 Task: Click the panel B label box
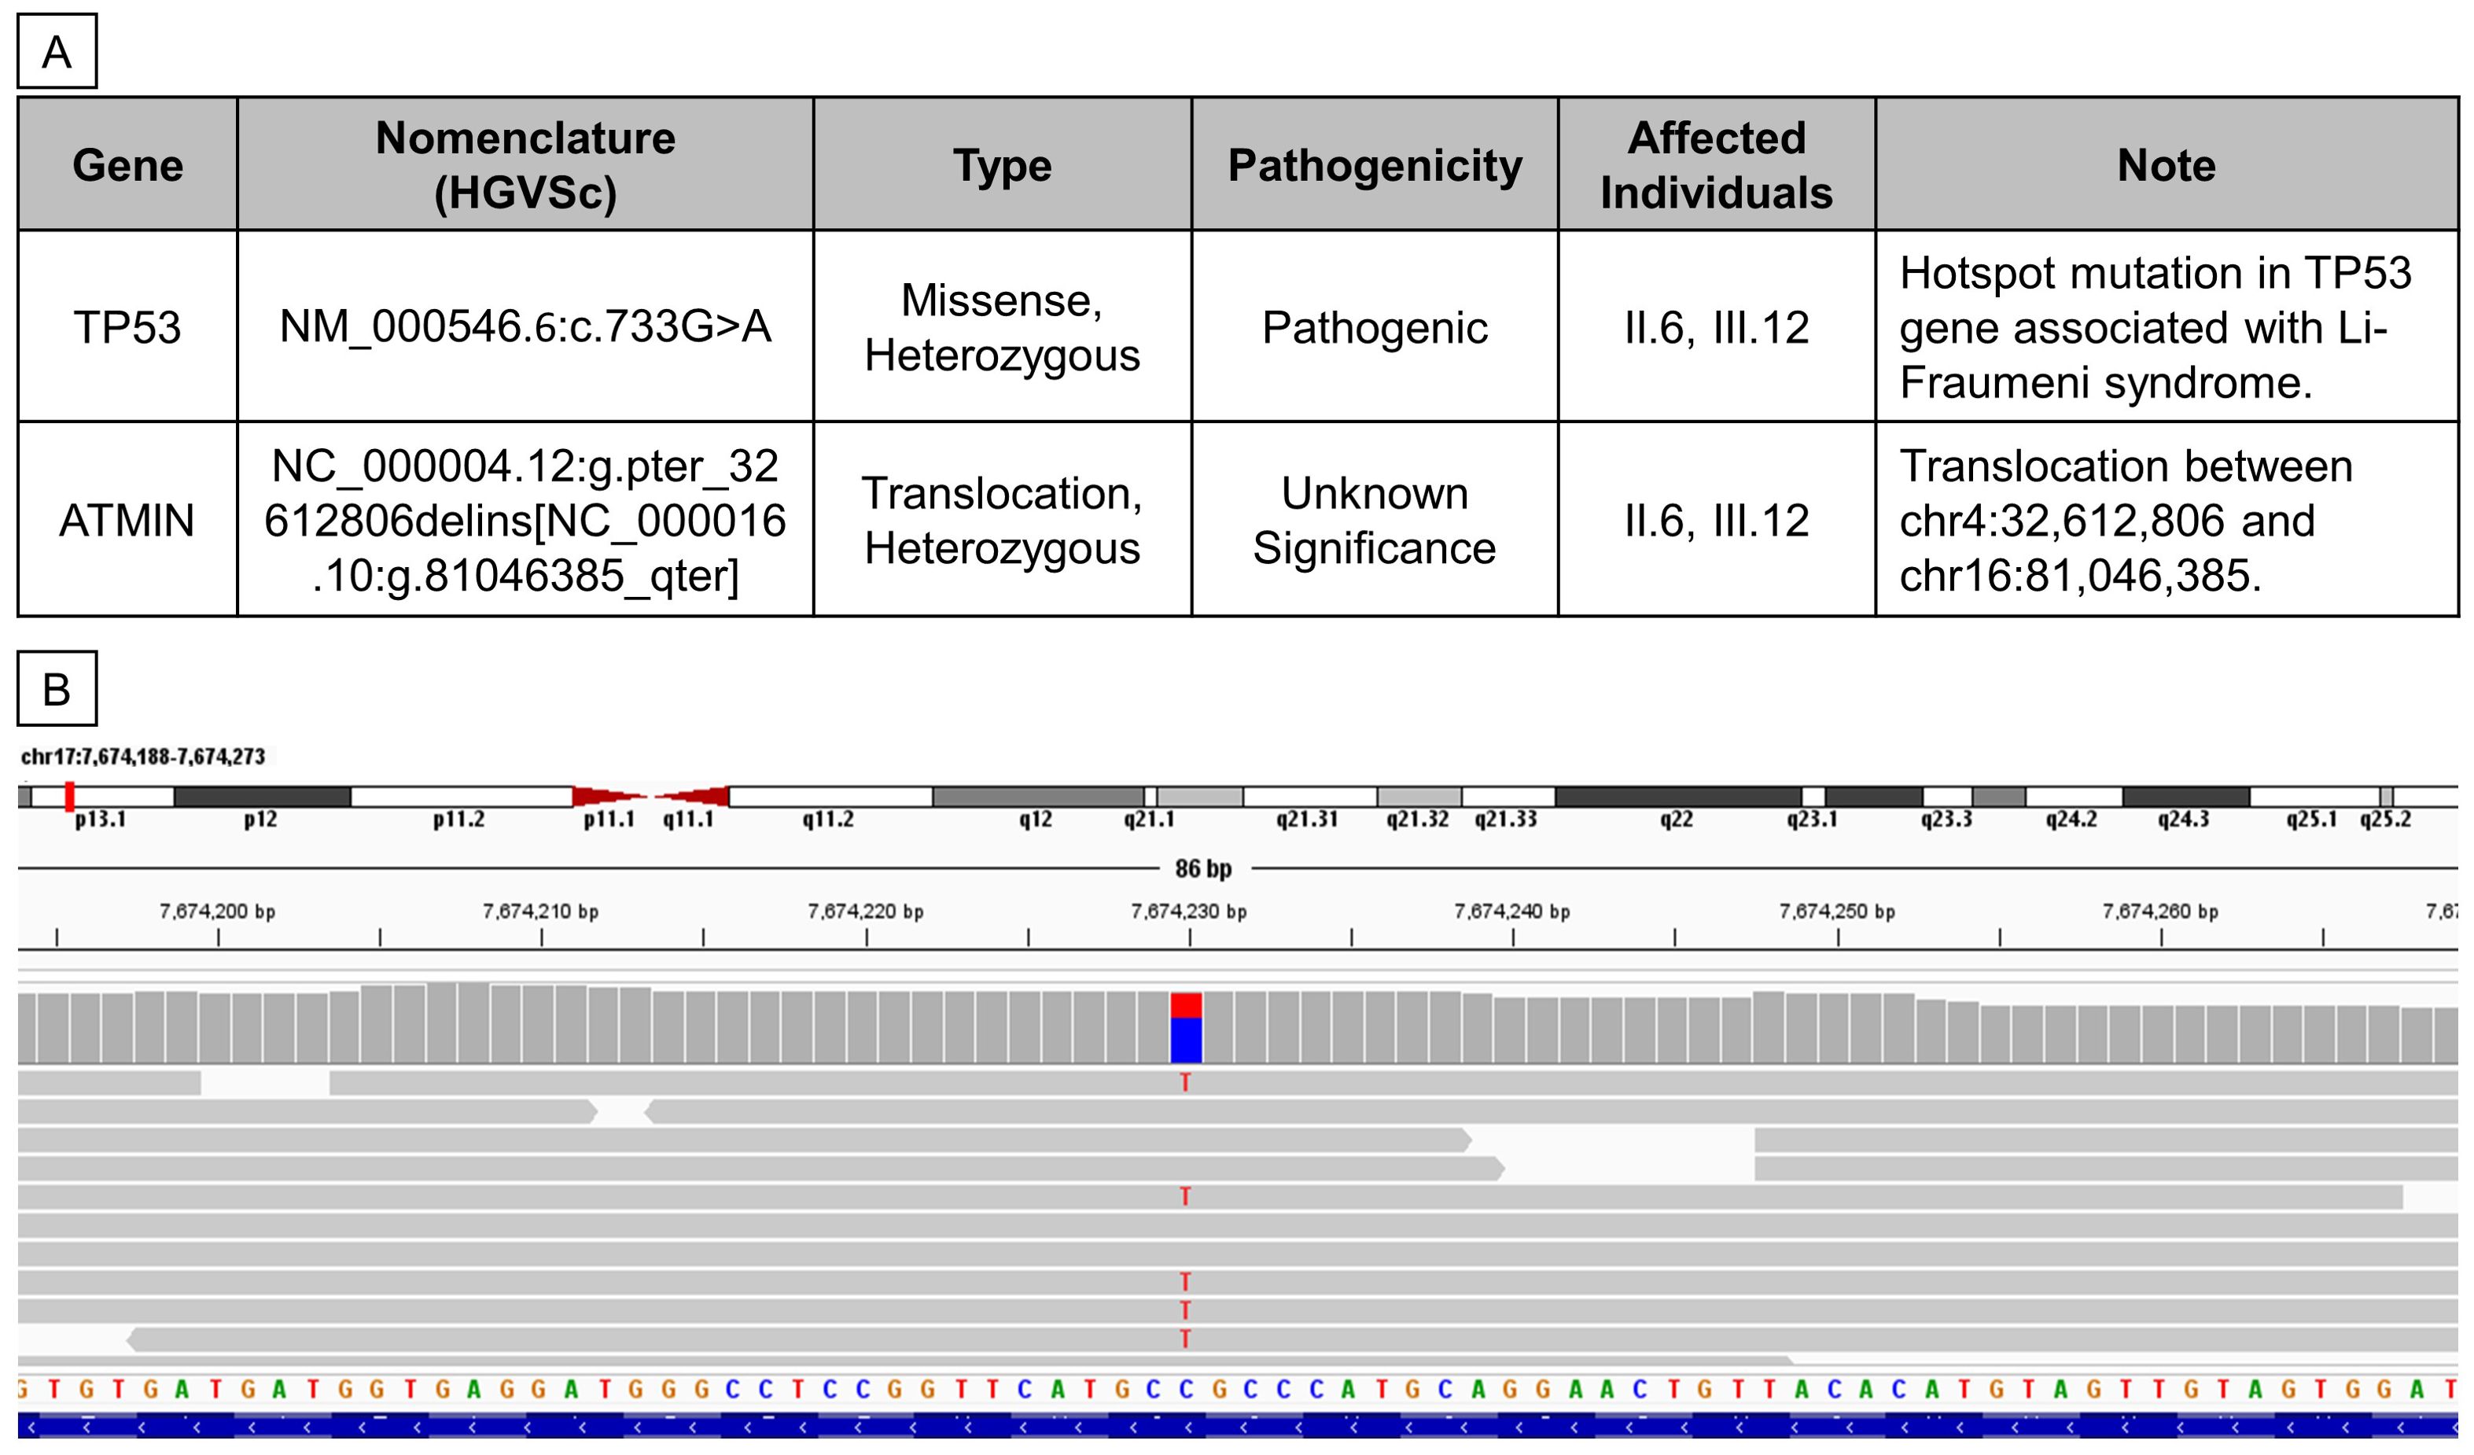tap(57, 688)
